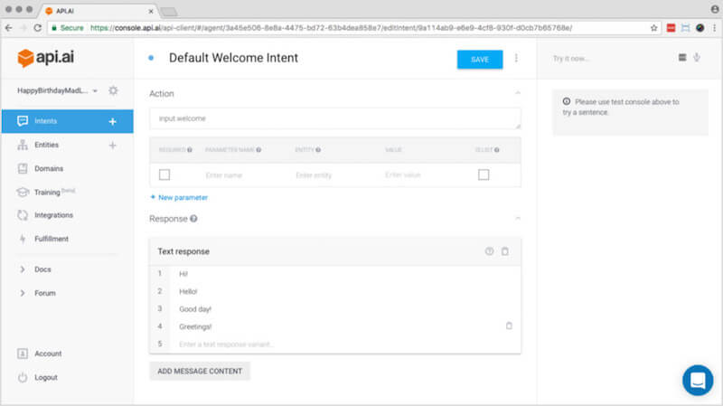Open Intents in the sidebar
This screenshot has height=406, width=723.
(x=67, y=121)
